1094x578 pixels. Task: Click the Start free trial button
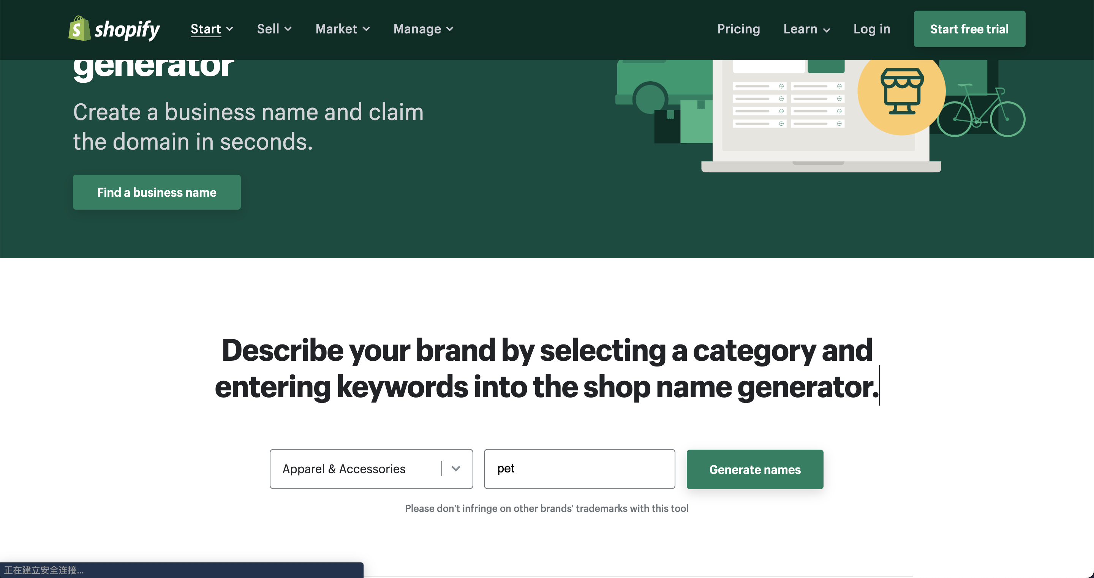click(970, 29)
